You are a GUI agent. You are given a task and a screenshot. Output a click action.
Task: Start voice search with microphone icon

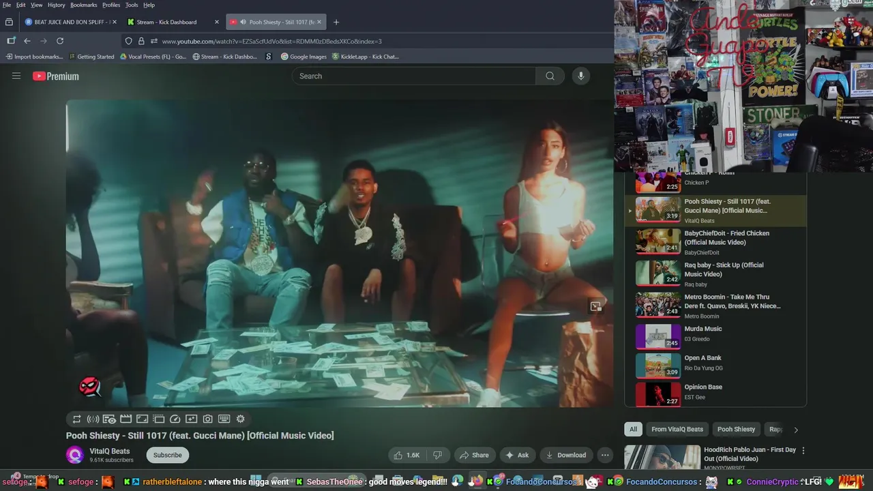580,76
